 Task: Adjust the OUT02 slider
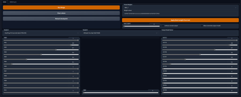200,83
